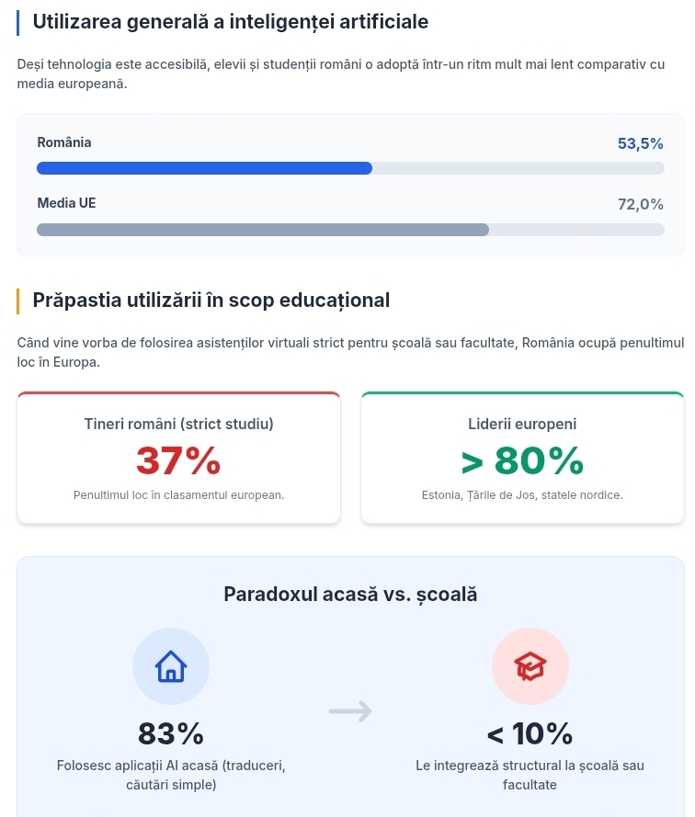695x817 pixels.
Task: Click the red 37% figure
Action: pos(179,460)
